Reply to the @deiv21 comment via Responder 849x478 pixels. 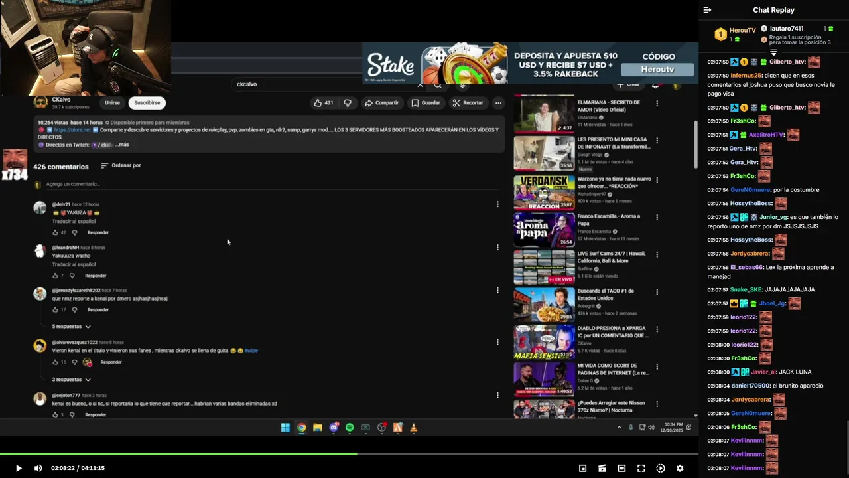(x=98, y=232)
